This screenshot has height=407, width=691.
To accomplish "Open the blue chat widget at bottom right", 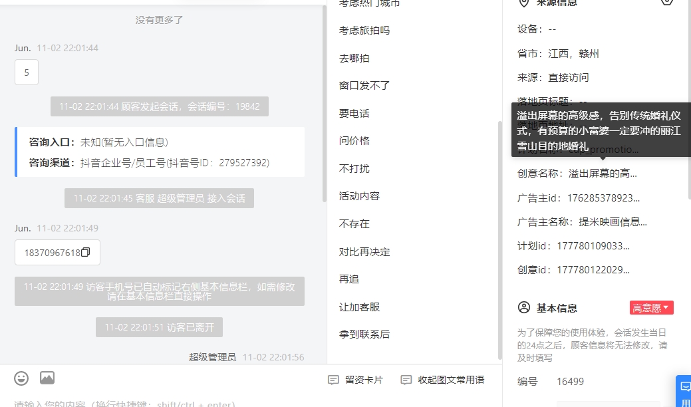I will pyautogui.click(x=684, y=391).
